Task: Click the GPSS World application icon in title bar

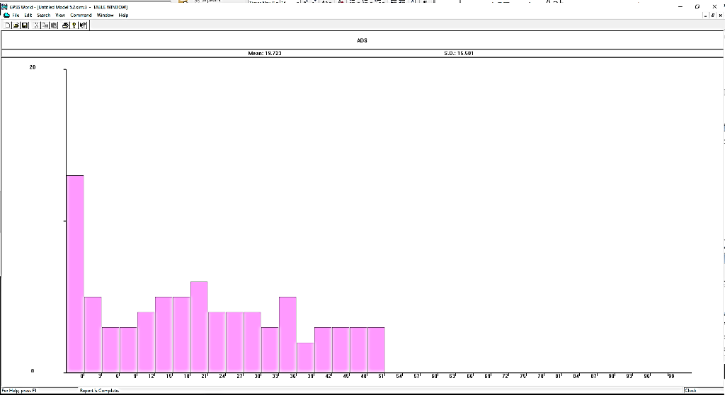Action: (5, 7)
